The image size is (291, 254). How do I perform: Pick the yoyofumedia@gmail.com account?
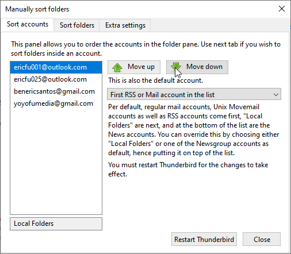point(56,103)
